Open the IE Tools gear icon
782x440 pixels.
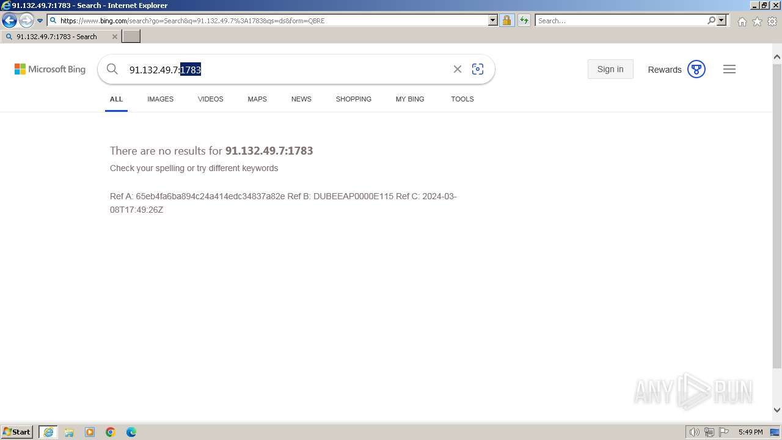coord(772,21)
